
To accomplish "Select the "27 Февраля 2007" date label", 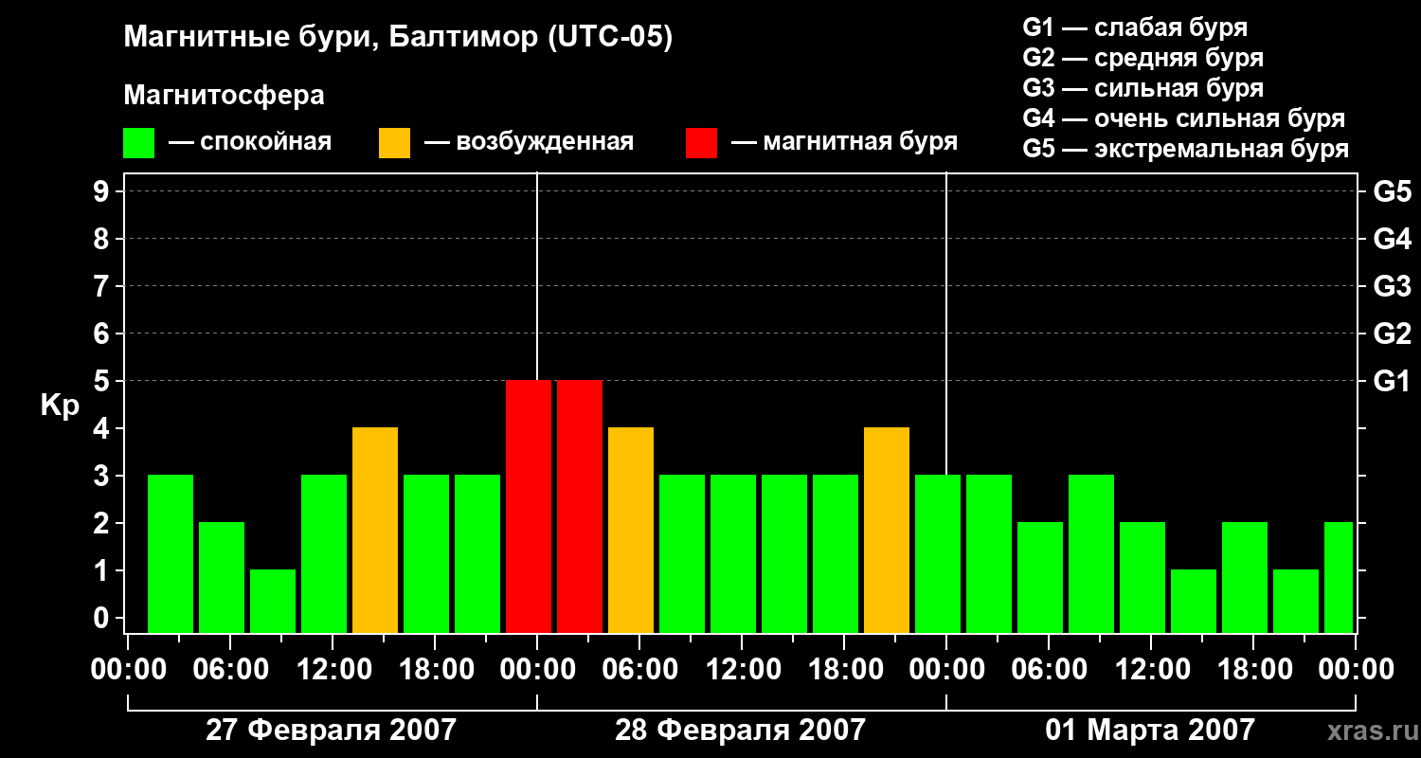I will (331, 731).
